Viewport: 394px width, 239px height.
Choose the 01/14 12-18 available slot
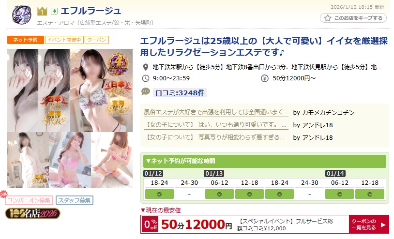tap(370, 194)
